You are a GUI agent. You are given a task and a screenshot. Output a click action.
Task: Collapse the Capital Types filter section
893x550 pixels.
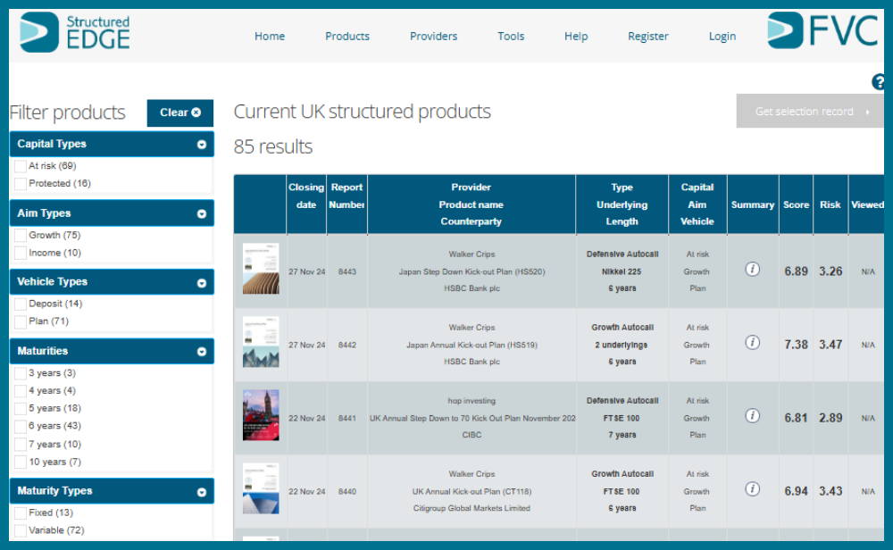[202, 145]
